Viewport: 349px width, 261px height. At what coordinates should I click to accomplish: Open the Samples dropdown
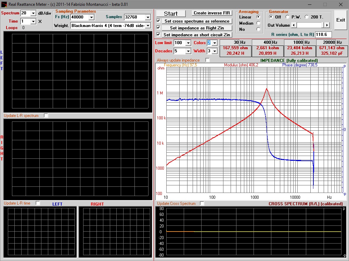[x=148, y=17]
